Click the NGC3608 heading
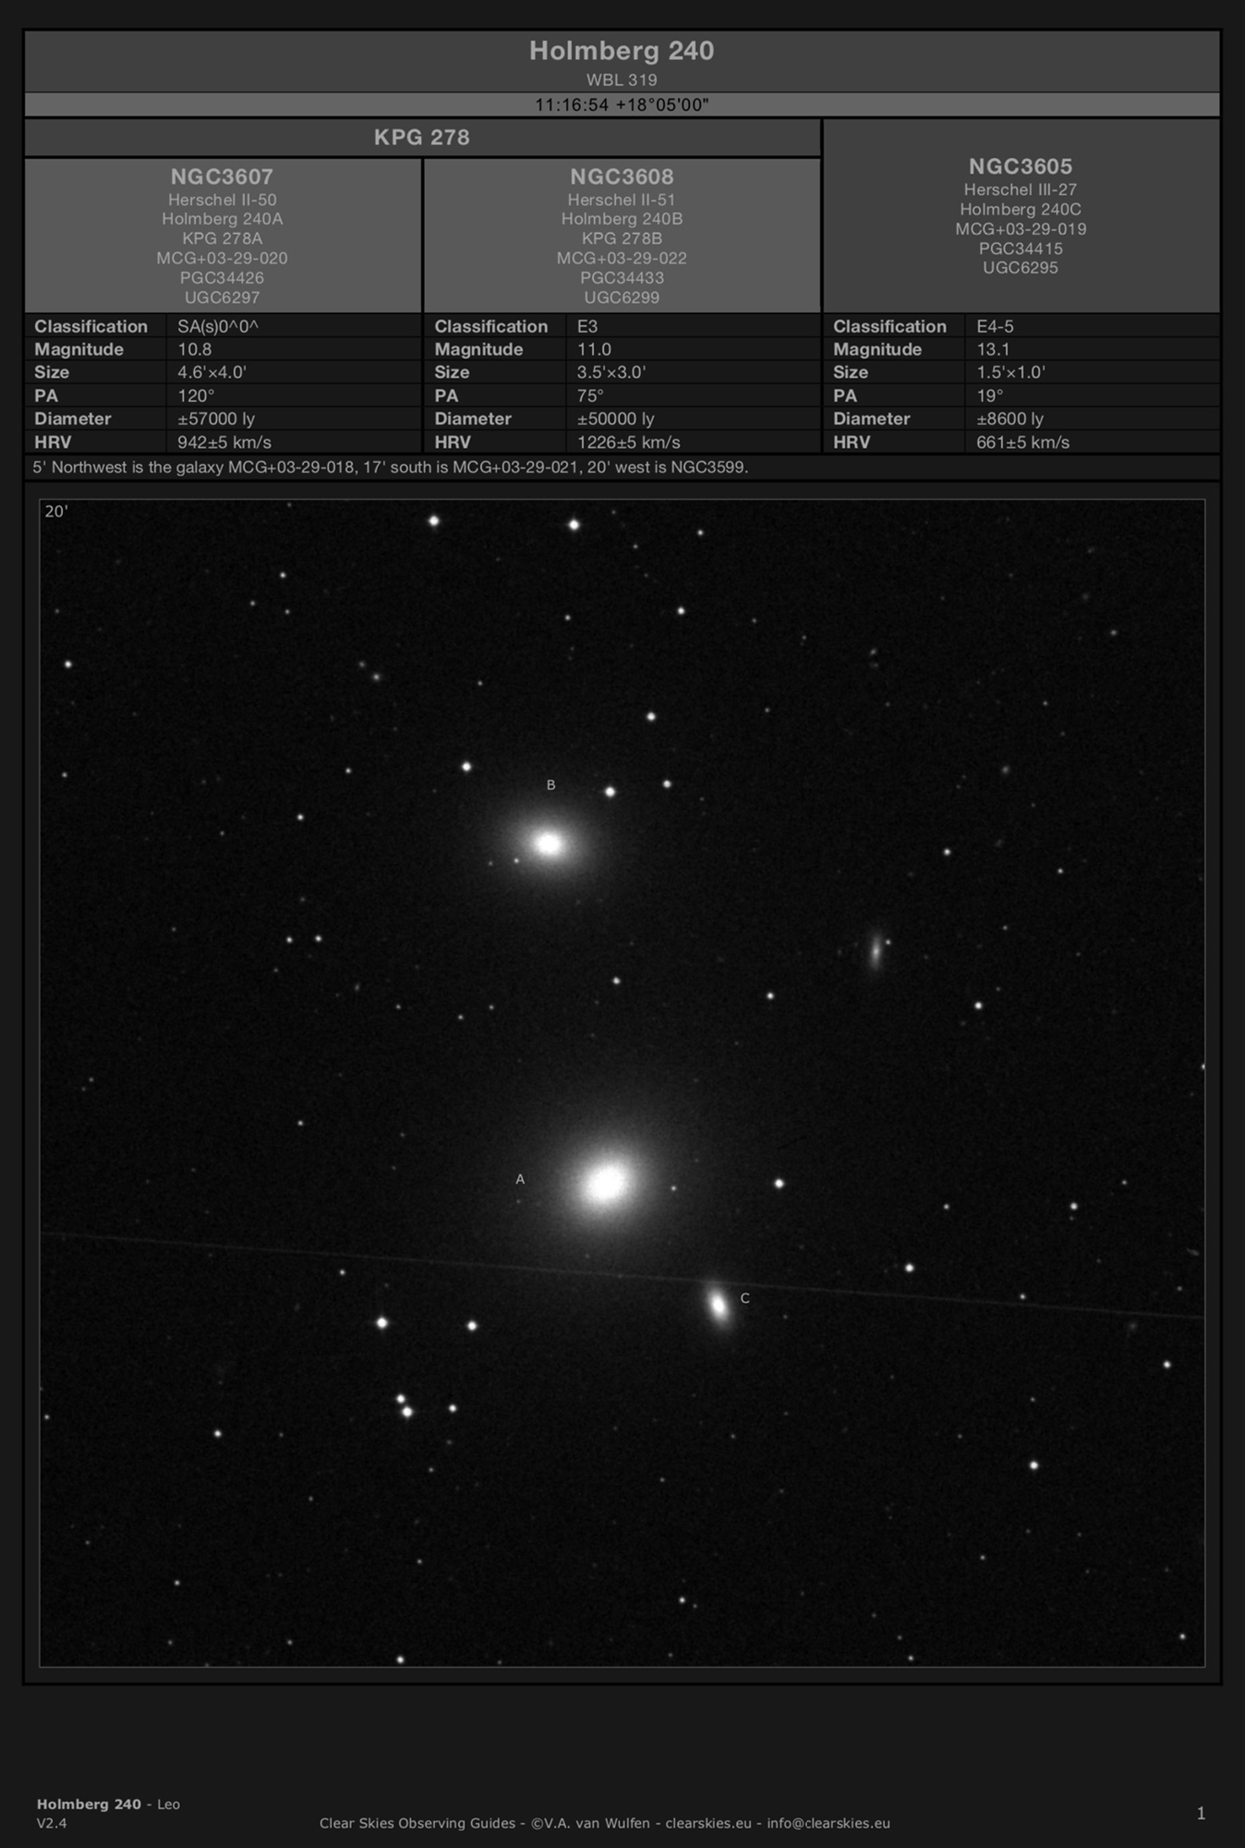Screen dimensions: 1245x1848 (x=622, y=176)
